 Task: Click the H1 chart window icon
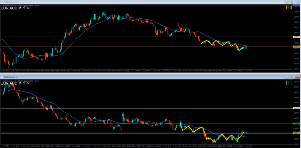tap(2, 77)
